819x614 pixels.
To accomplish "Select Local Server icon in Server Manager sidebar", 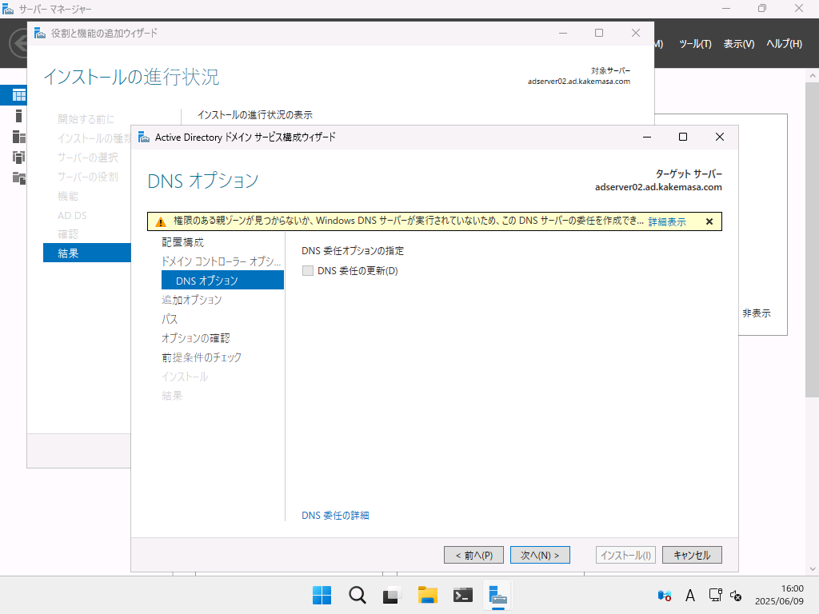I will pos(19,116).
